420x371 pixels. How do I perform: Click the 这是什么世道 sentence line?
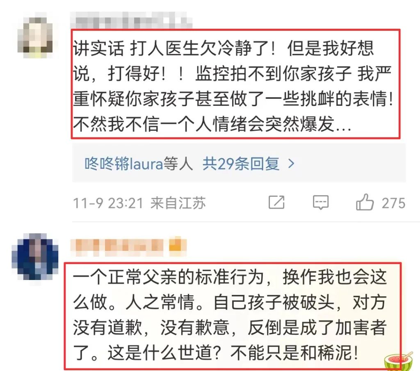[x=215, y=353]
